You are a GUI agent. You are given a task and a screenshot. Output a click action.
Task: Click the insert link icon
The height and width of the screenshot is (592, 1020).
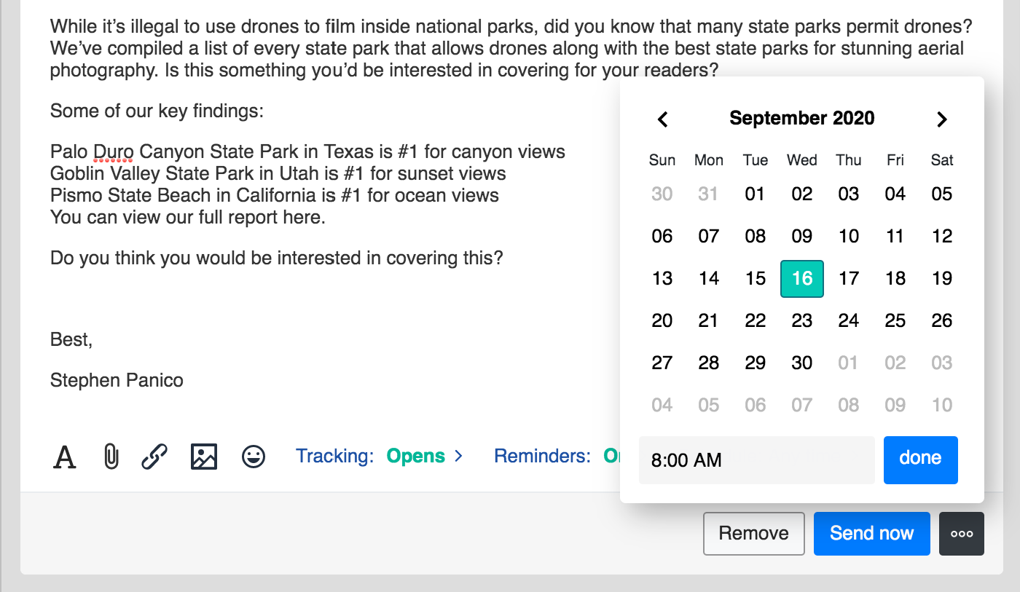[154, 457]
